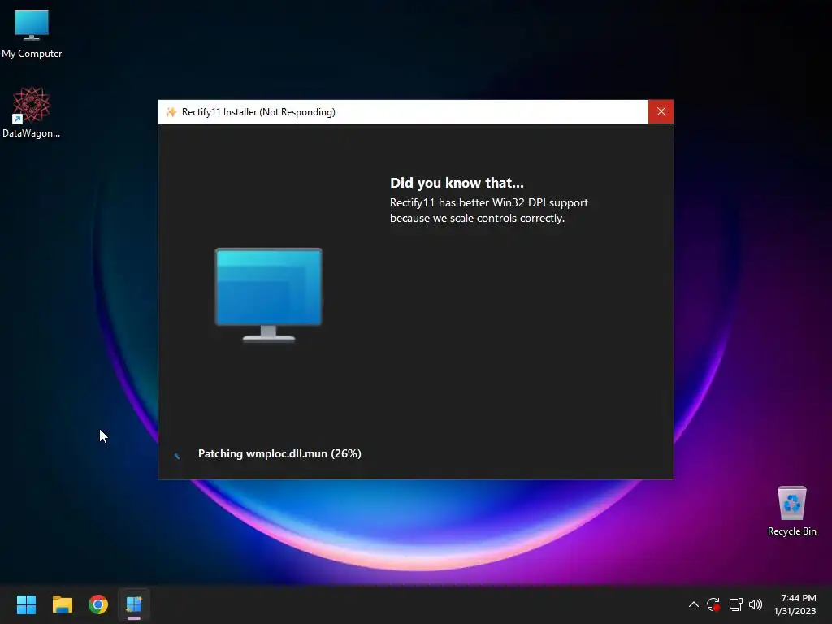Screen dimensions: 832x624
Task: Open network status tray icon
Action: pyautogui.click(x=735, y=604)
